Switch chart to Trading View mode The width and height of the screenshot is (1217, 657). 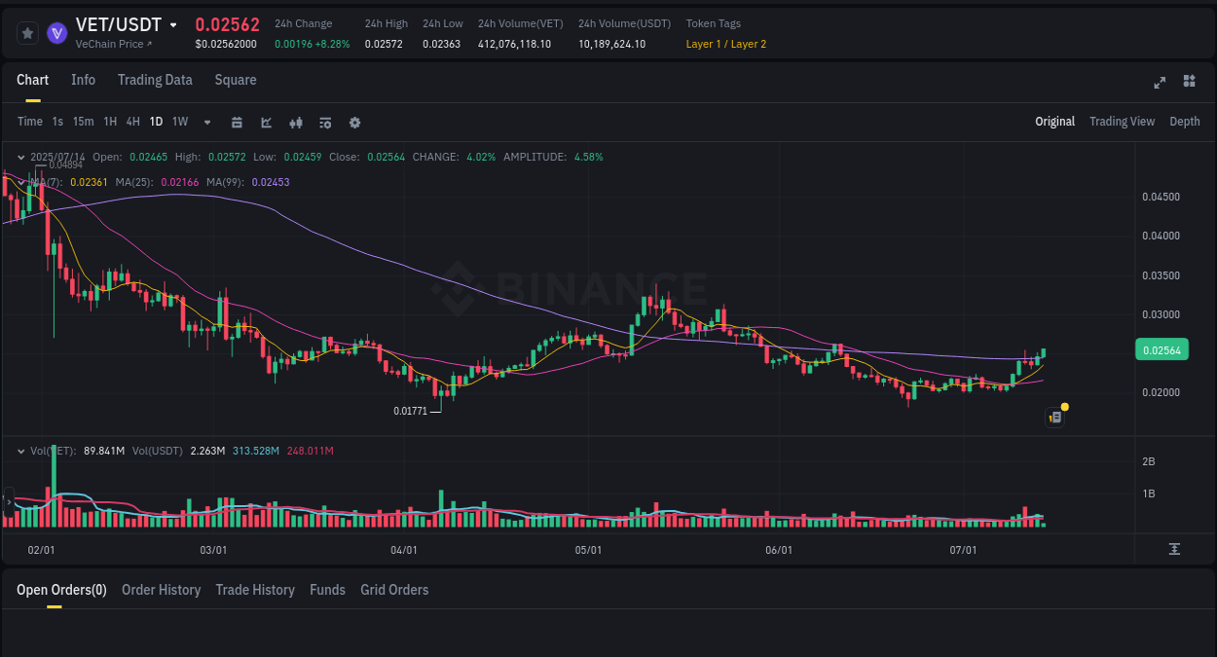pos(1122,121)
